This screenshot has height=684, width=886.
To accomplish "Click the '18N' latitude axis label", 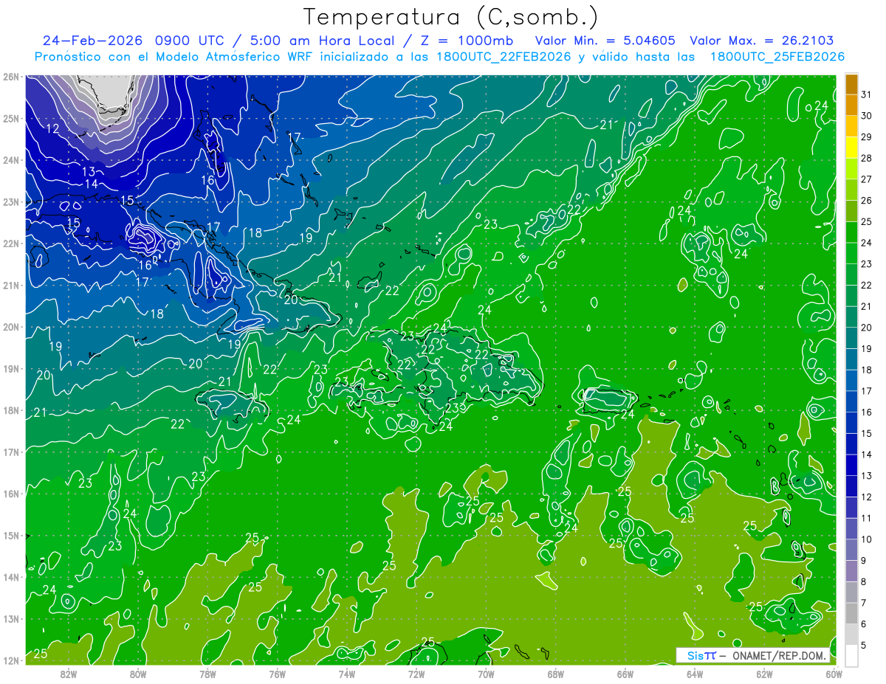I will 10,410.
